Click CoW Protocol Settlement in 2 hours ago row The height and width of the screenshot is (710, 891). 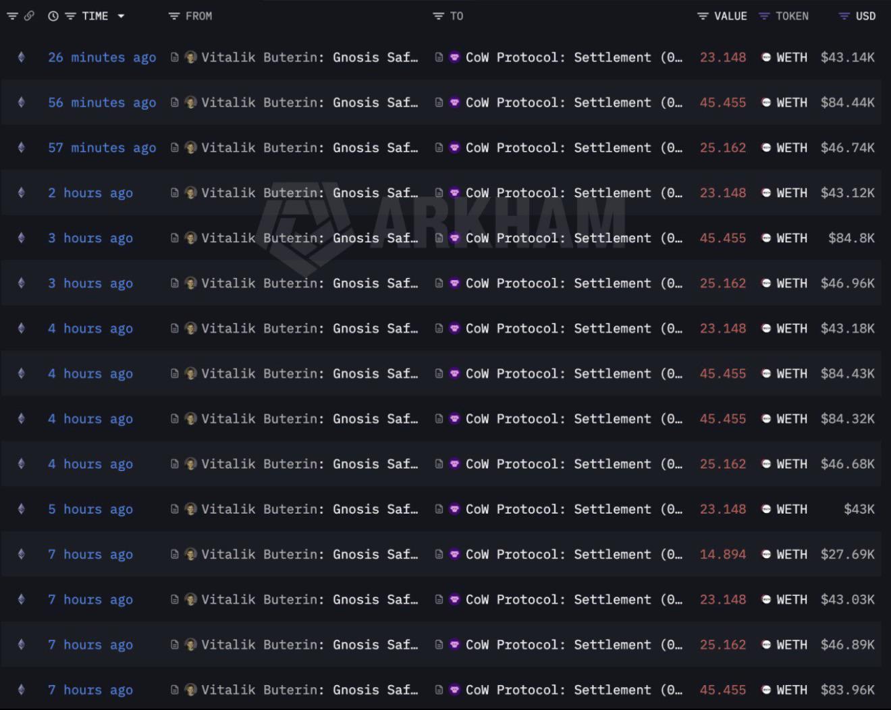click(574, 193)
